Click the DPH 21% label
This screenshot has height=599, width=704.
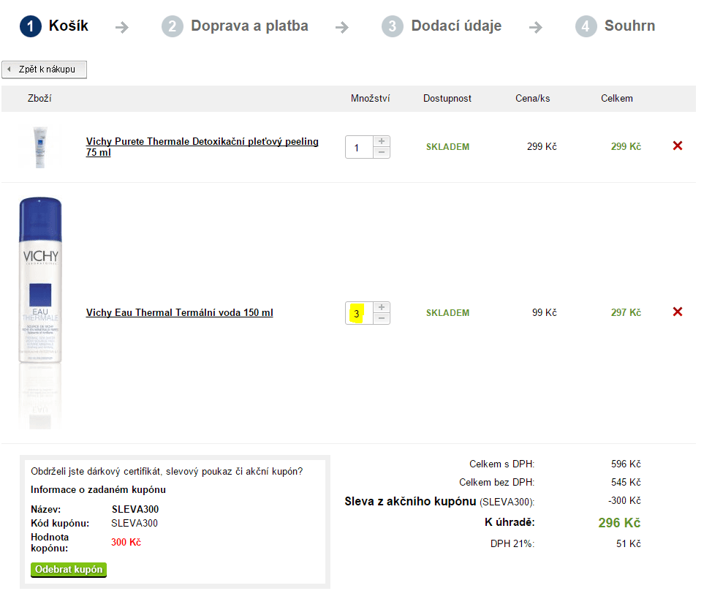[512, 543]
